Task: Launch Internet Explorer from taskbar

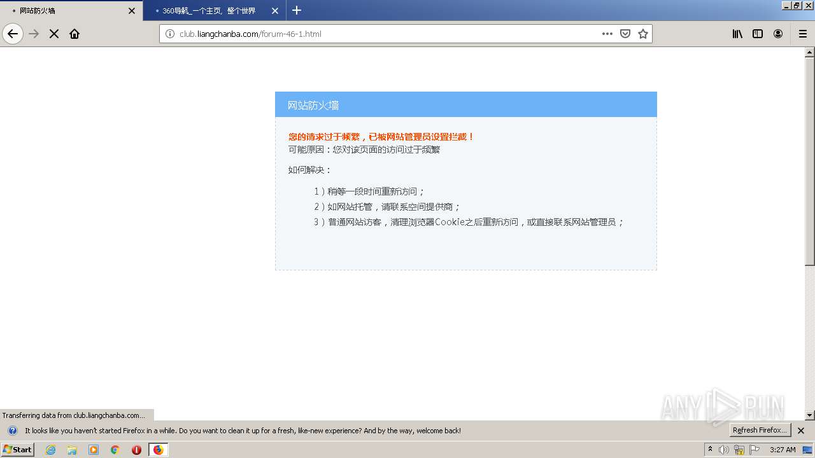Action: point(51,450)
